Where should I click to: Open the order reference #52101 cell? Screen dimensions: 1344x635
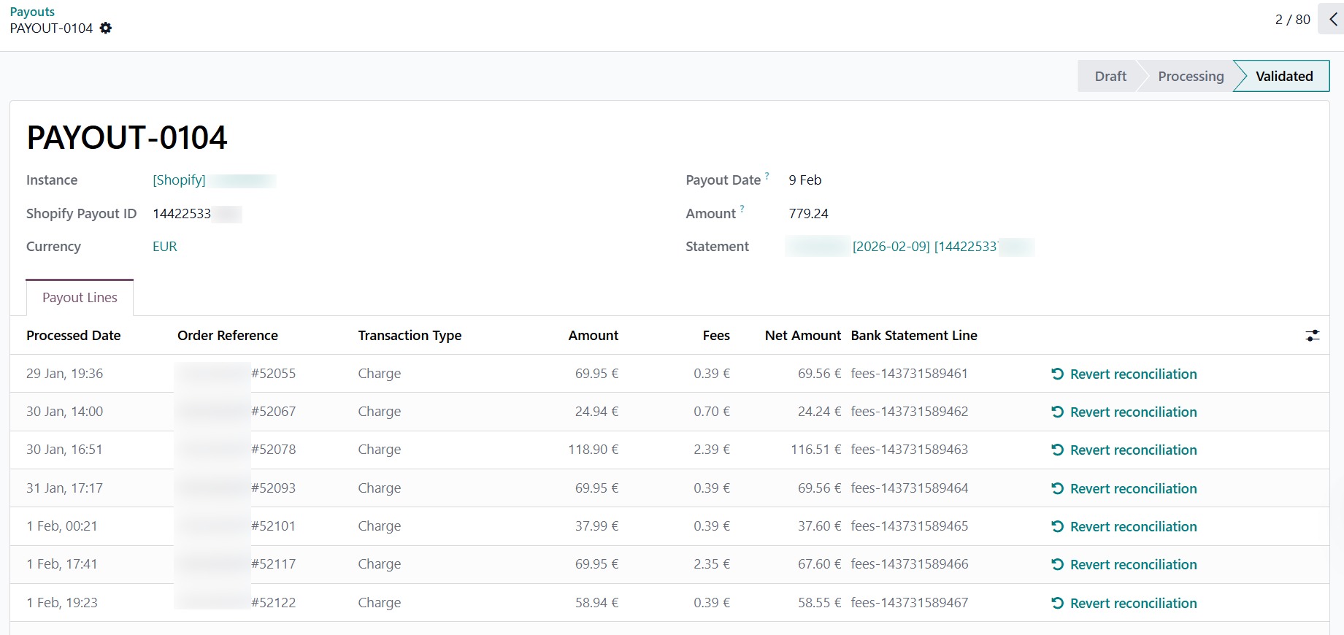point(273,526)
